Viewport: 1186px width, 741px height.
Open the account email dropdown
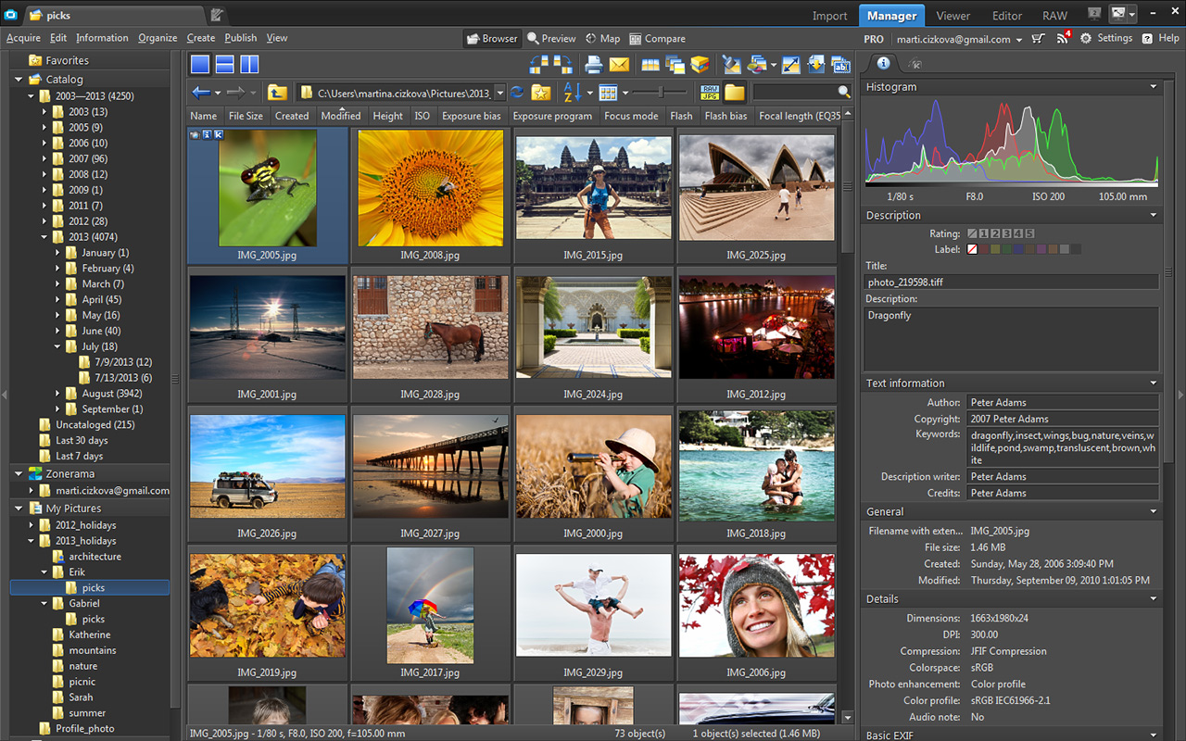coord(1019,40)
